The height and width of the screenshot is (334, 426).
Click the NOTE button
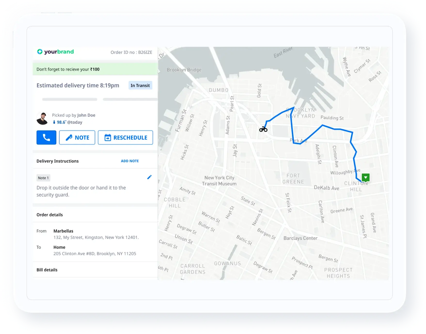[77, 137]
